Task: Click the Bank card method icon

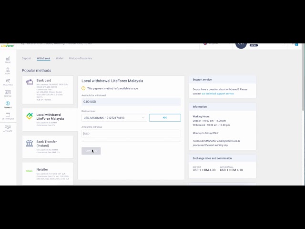Action: pos(30,82)
